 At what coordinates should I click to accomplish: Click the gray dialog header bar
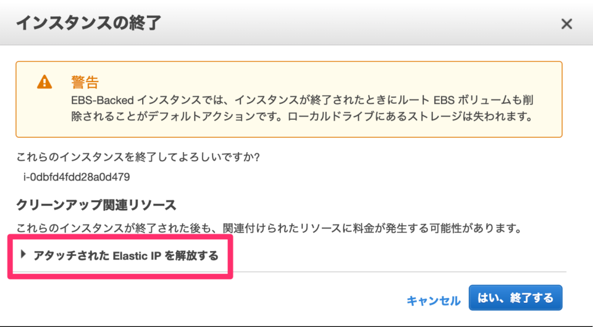point(296,23)
